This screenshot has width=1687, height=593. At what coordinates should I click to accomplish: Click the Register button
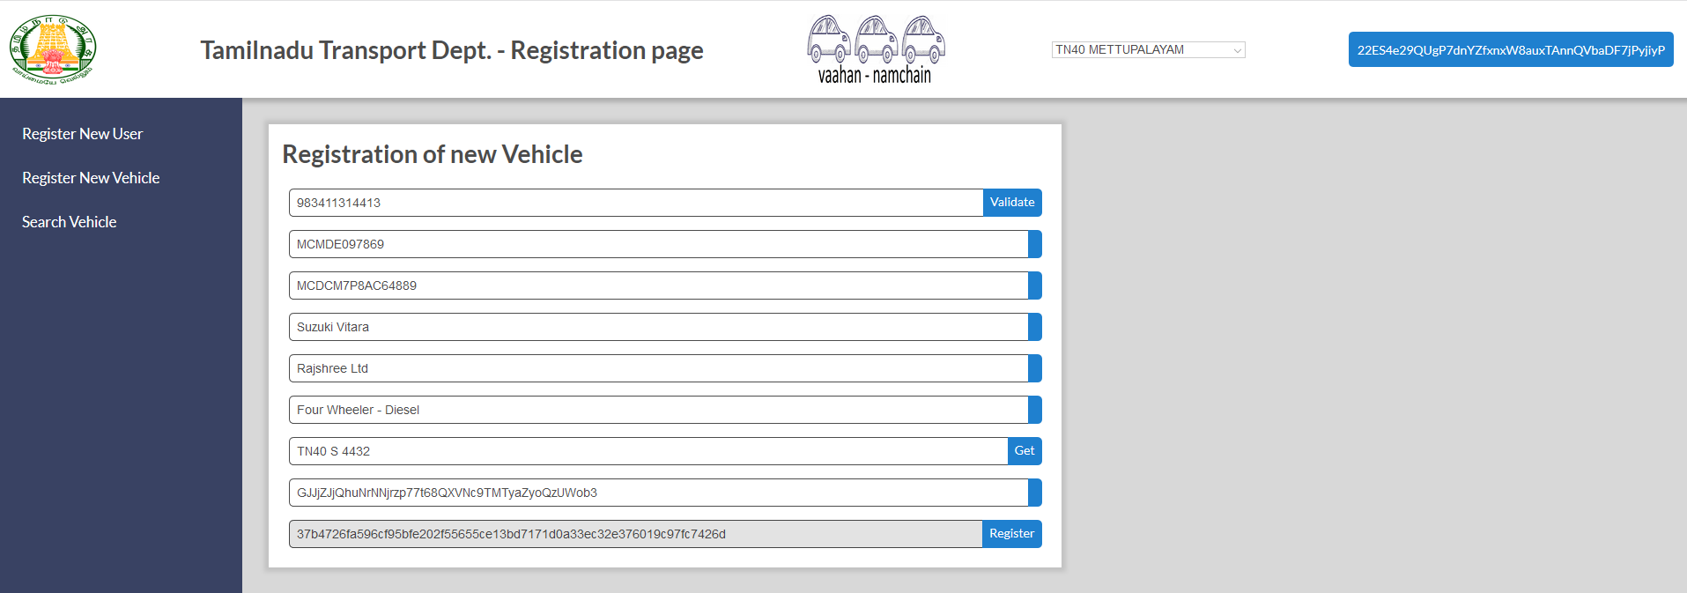1011,534
